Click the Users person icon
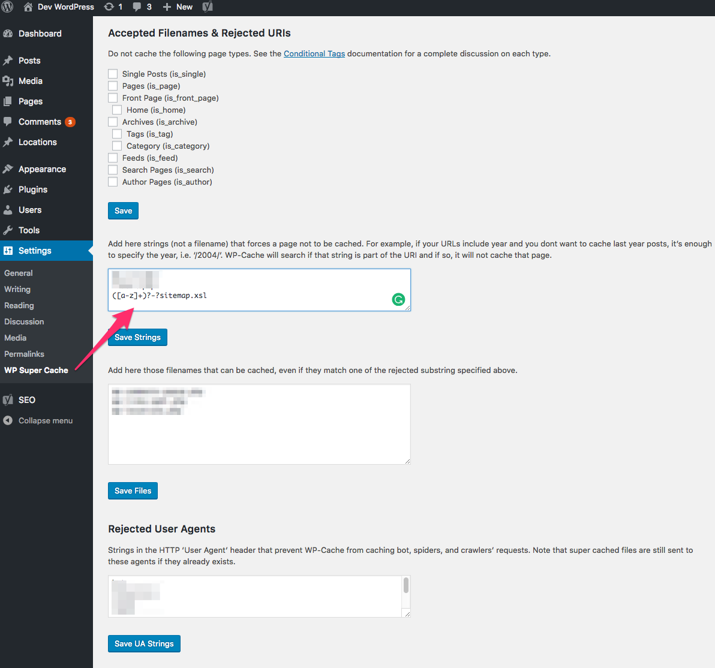715x668 pixels. tap(8, 210)
